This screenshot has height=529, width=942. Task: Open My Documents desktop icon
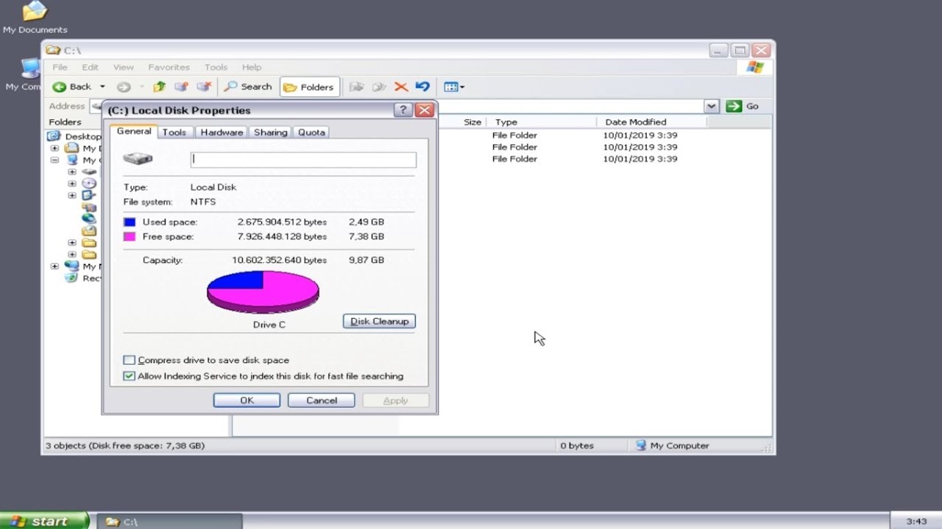[35, 18]
